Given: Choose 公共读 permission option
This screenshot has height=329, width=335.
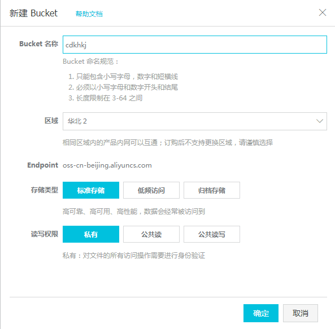Looking at the screenshot, I should click(x=151, y=234).
